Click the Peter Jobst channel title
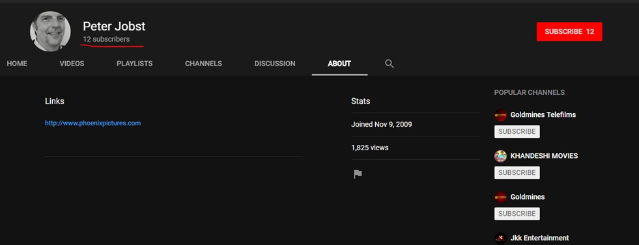Viewport: 639px width, 245px height. click(x=114, y=27)
